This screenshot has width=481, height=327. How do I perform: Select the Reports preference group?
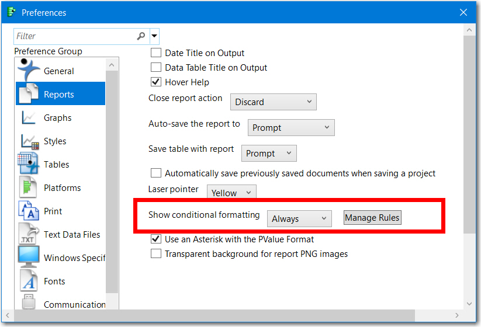pos(58,94)
